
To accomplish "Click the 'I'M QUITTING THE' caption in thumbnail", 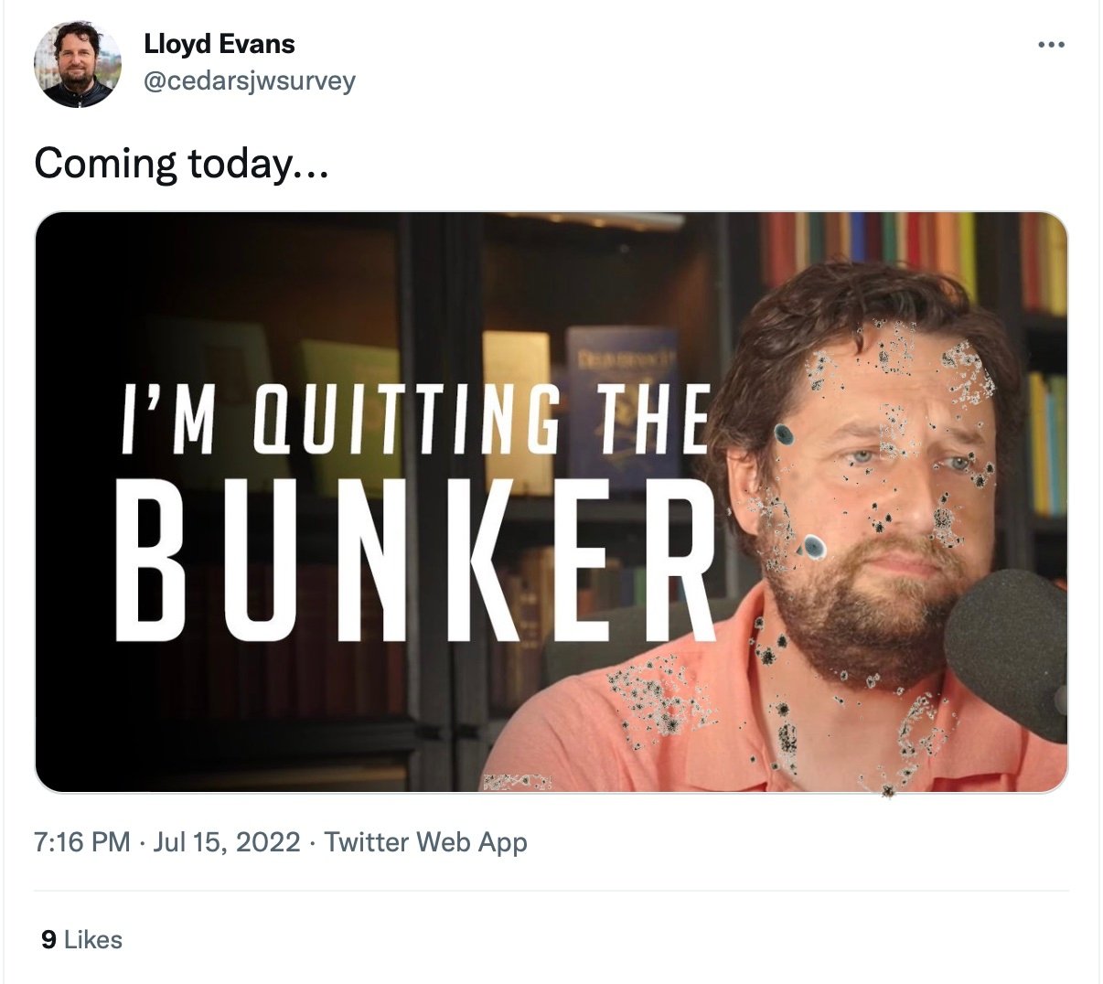I will pos(416,420).
